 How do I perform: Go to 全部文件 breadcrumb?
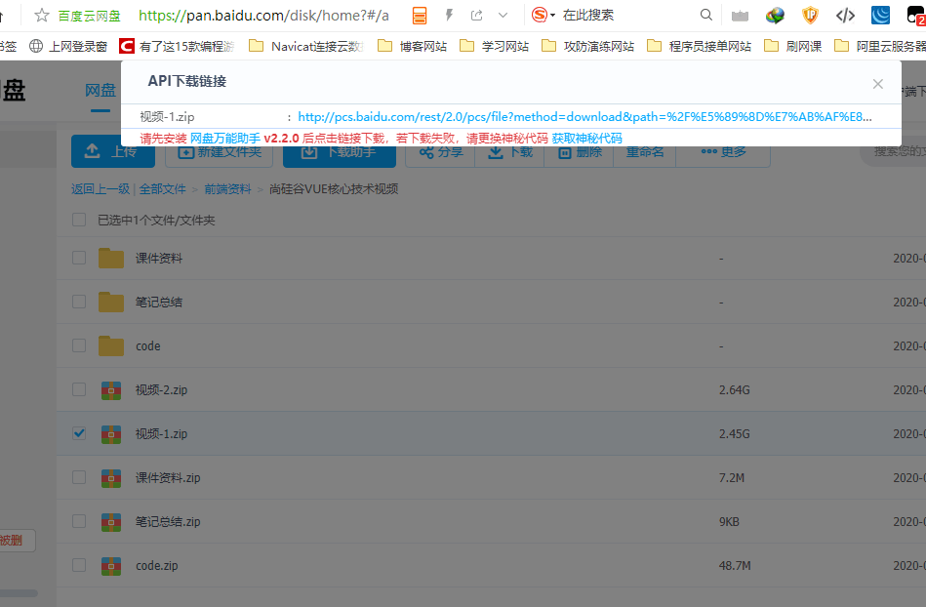pyautogui.click(x=162, y=189)
